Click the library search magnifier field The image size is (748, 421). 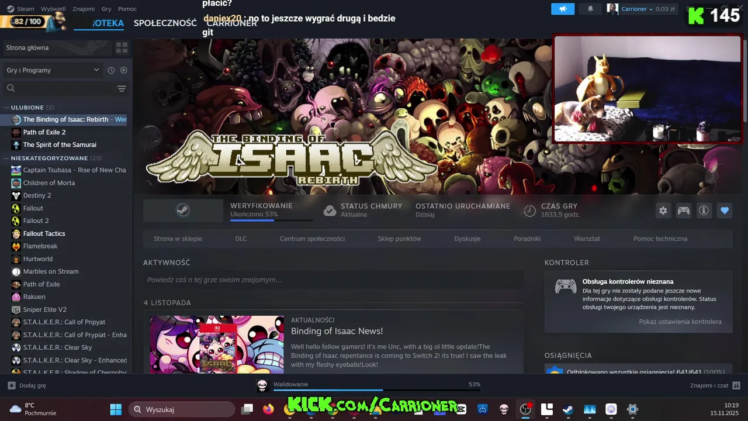pos(11,88)
